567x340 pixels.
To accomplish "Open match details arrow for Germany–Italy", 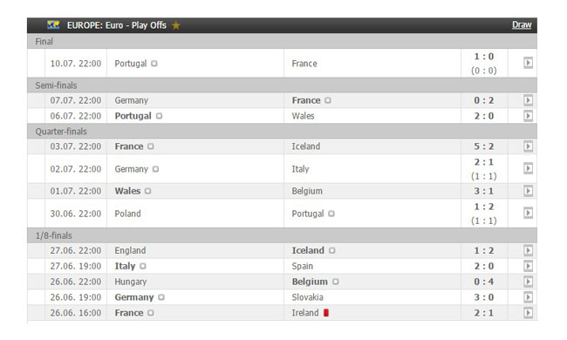I will [x=528, y=168].
